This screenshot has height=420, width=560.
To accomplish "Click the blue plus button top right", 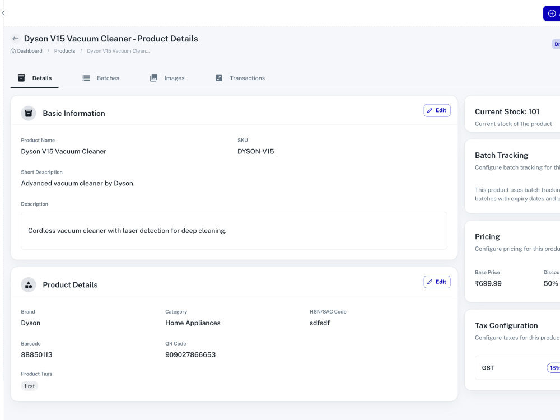I will tap(552, 13).
